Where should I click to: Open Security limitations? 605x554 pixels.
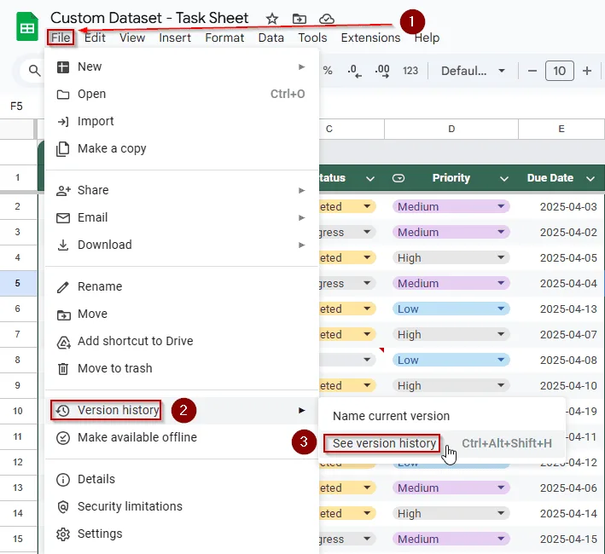point(182,506)
